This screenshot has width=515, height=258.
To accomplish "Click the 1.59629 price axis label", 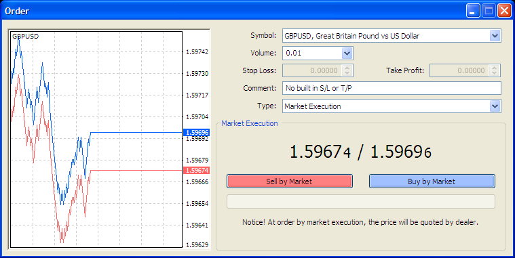I will click(197, 245).
